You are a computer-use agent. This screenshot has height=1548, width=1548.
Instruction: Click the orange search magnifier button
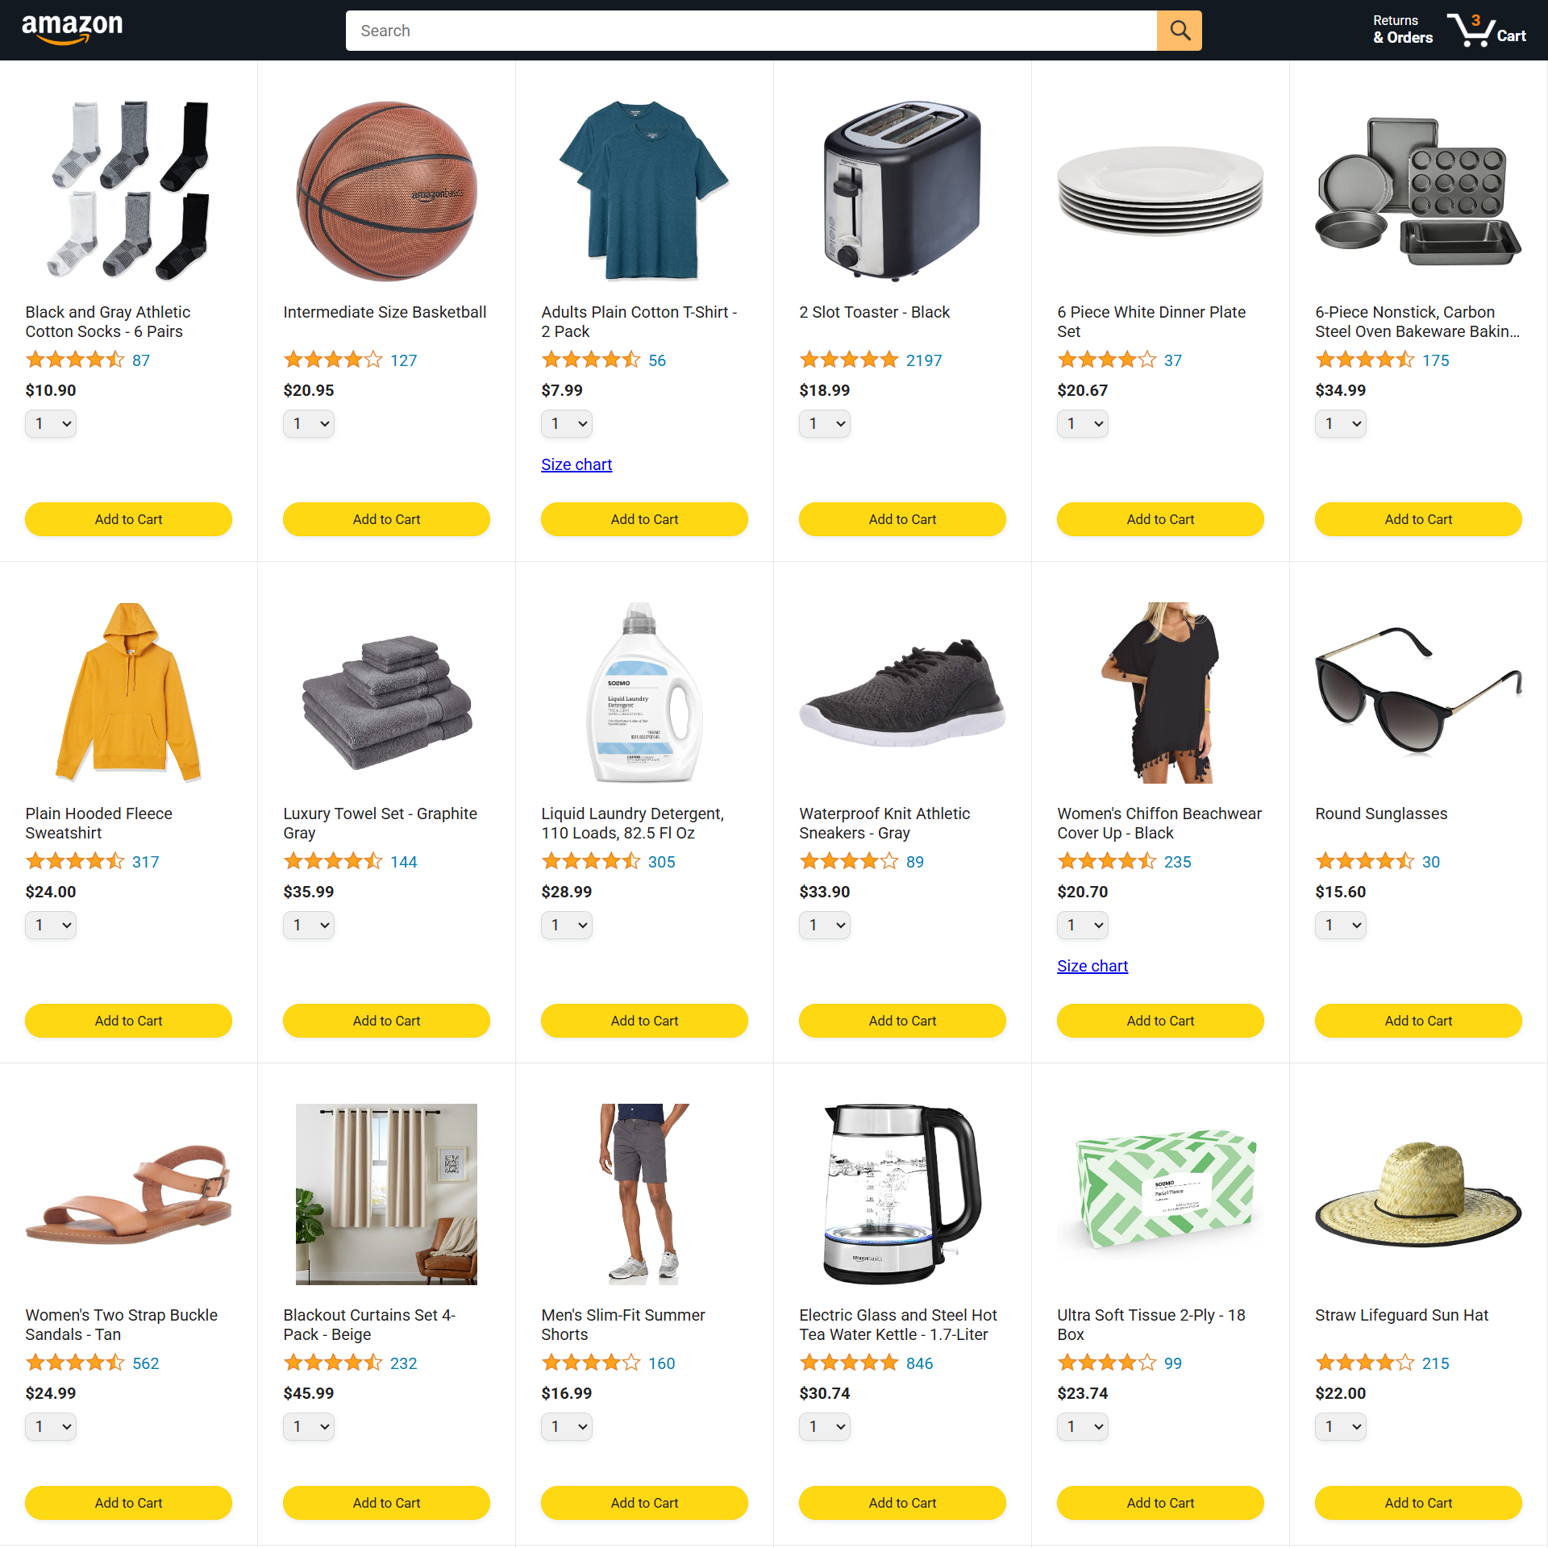point(1179,31)
